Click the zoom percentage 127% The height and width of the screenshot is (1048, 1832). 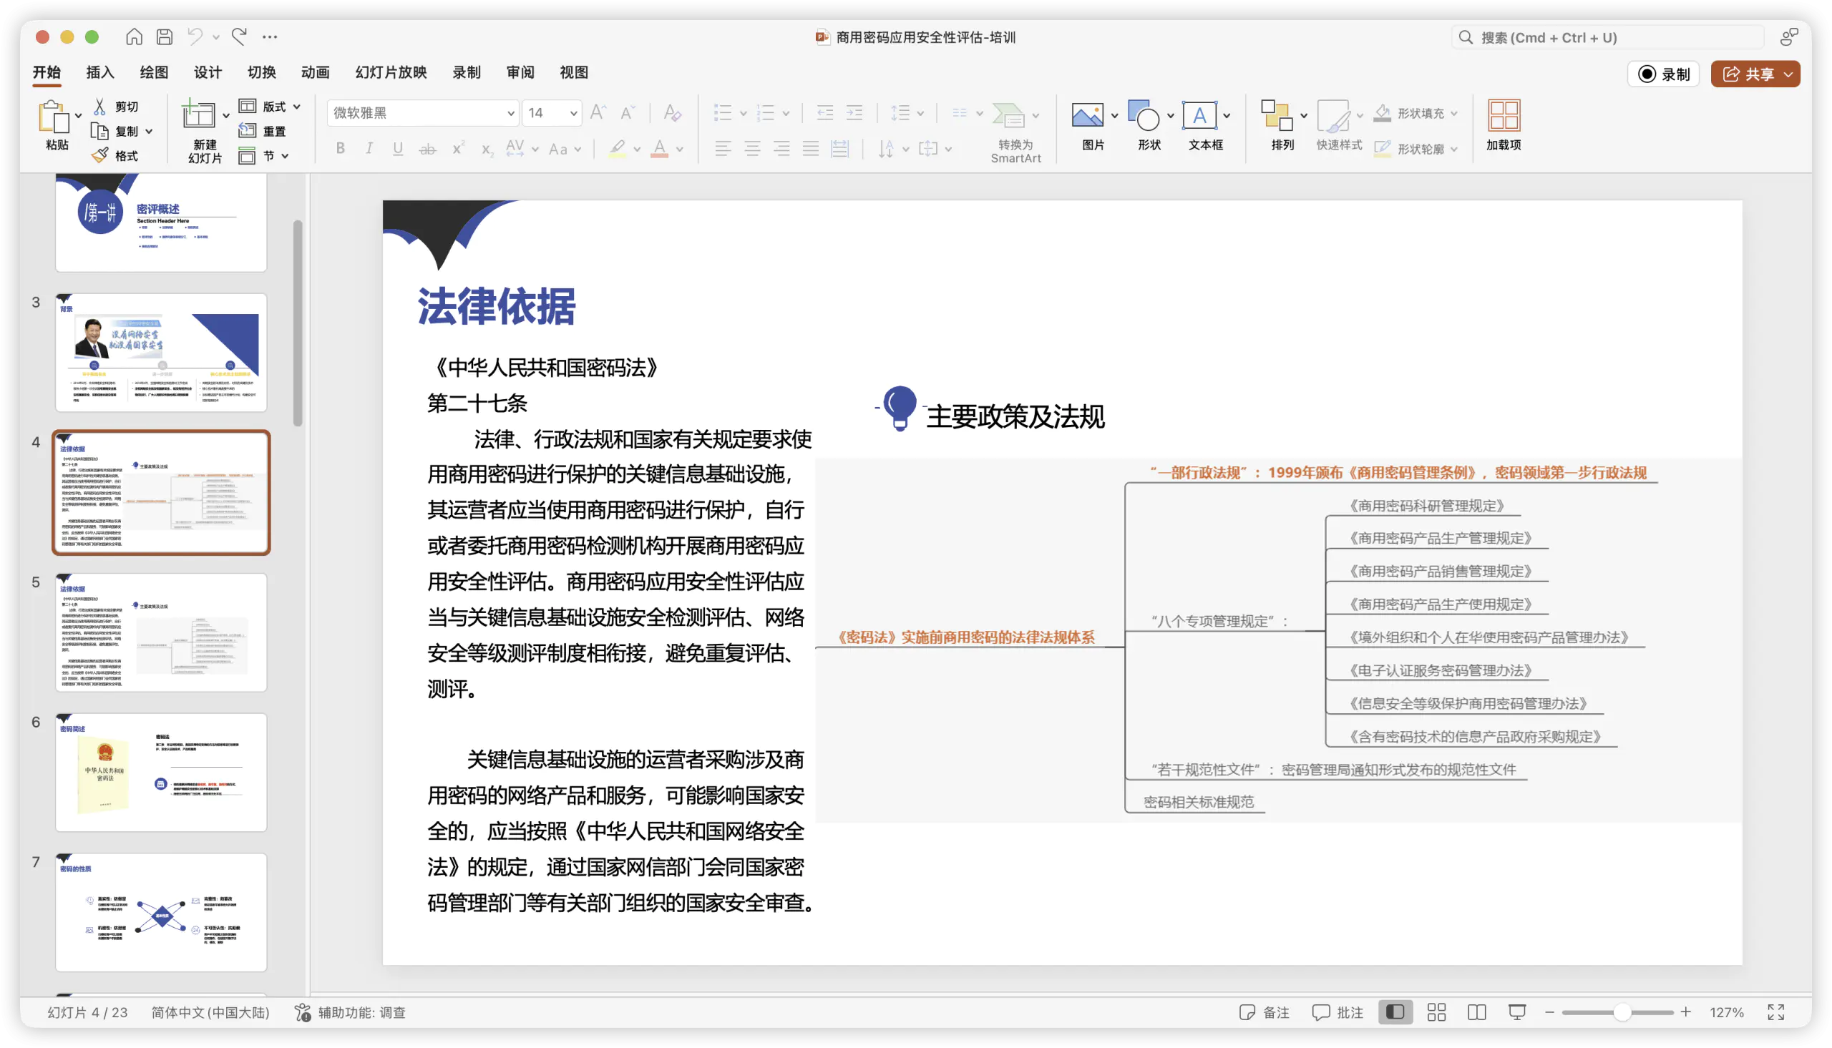[1726, 1012]
